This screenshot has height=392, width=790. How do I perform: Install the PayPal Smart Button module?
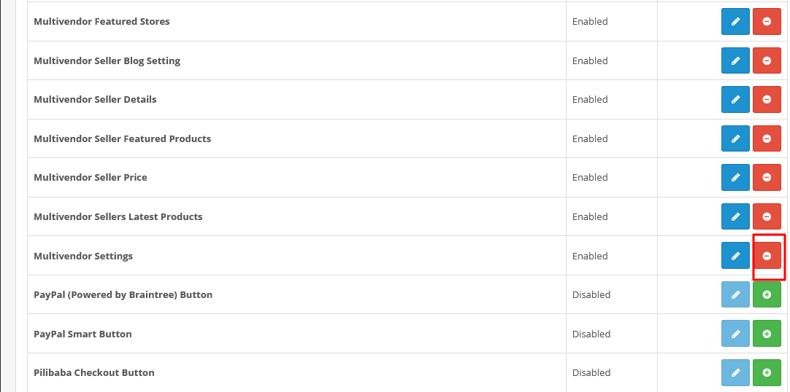tap(767, 334)
